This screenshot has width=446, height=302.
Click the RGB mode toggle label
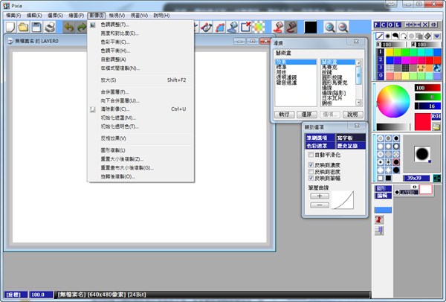(x=436, y=116)
